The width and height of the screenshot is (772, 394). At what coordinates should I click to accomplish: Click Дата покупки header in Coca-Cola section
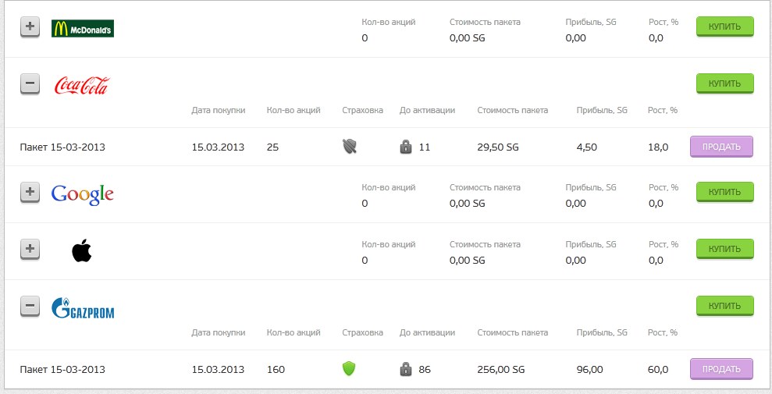pos(218,111)
